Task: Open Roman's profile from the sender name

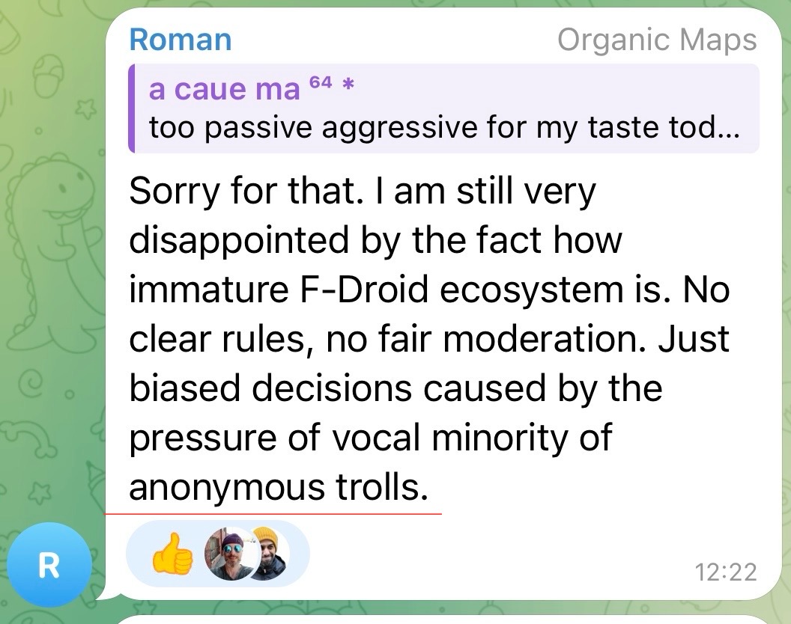Action: pos(180,40)
